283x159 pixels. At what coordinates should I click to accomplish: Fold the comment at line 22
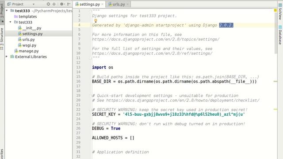coord(90,110)
